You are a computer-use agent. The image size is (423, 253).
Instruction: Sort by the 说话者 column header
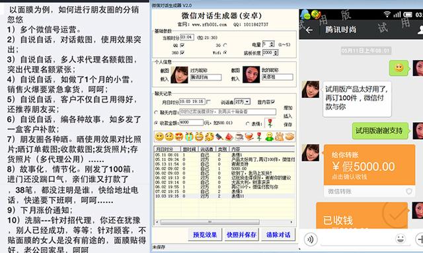click(207, 149)
